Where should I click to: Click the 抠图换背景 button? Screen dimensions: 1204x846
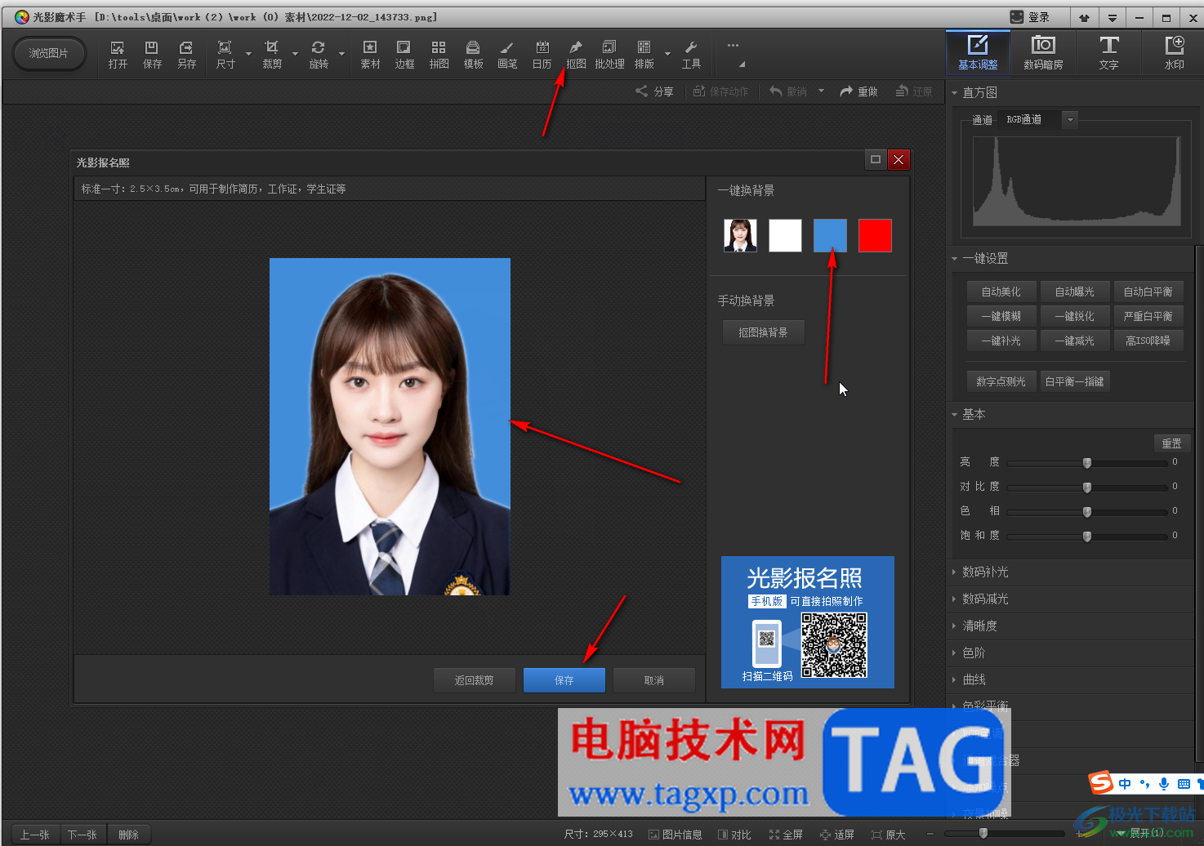763,332
